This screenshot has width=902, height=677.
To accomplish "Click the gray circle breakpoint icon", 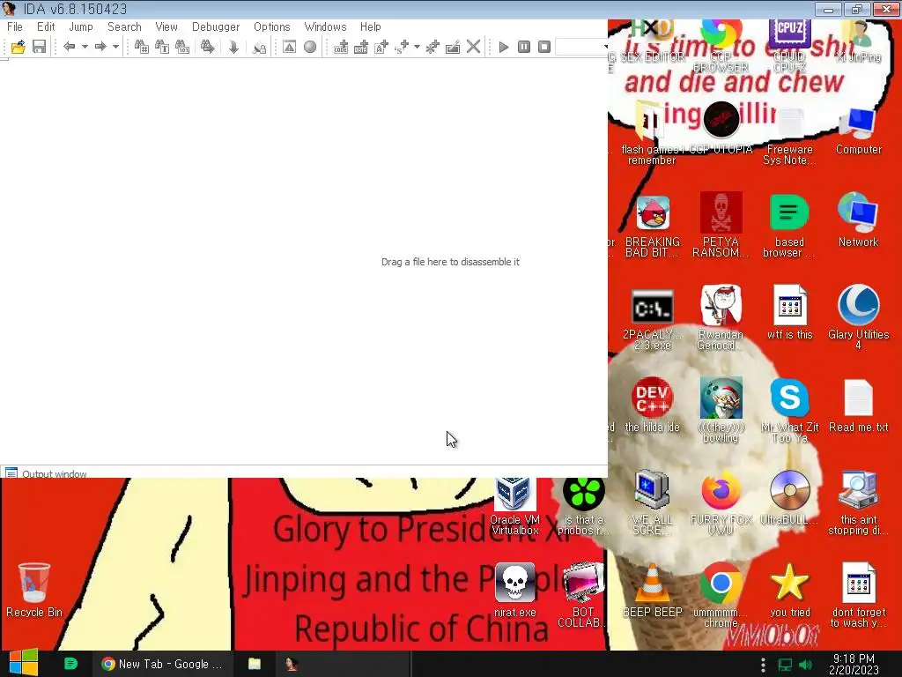I will [310, 47].
